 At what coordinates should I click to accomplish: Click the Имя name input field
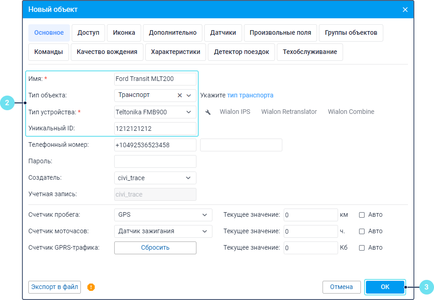click(x=155, y=79)
